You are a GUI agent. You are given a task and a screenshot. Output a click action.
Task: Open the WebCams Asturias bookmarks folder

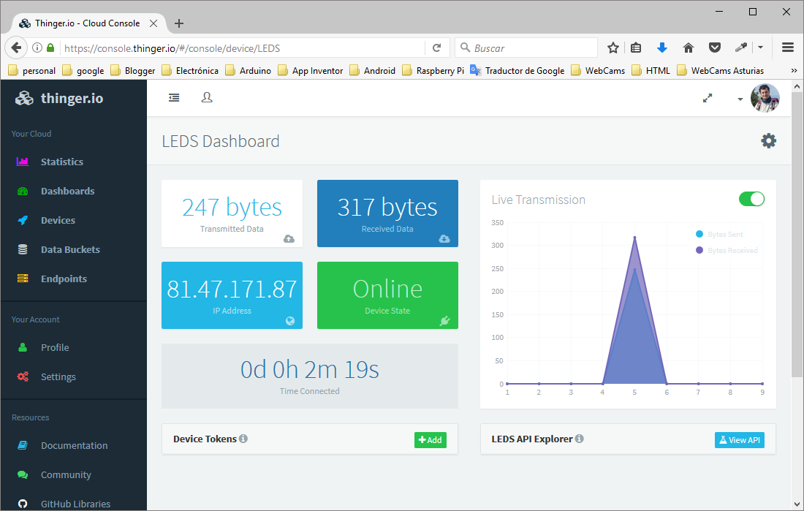click(x=721, y=70)
